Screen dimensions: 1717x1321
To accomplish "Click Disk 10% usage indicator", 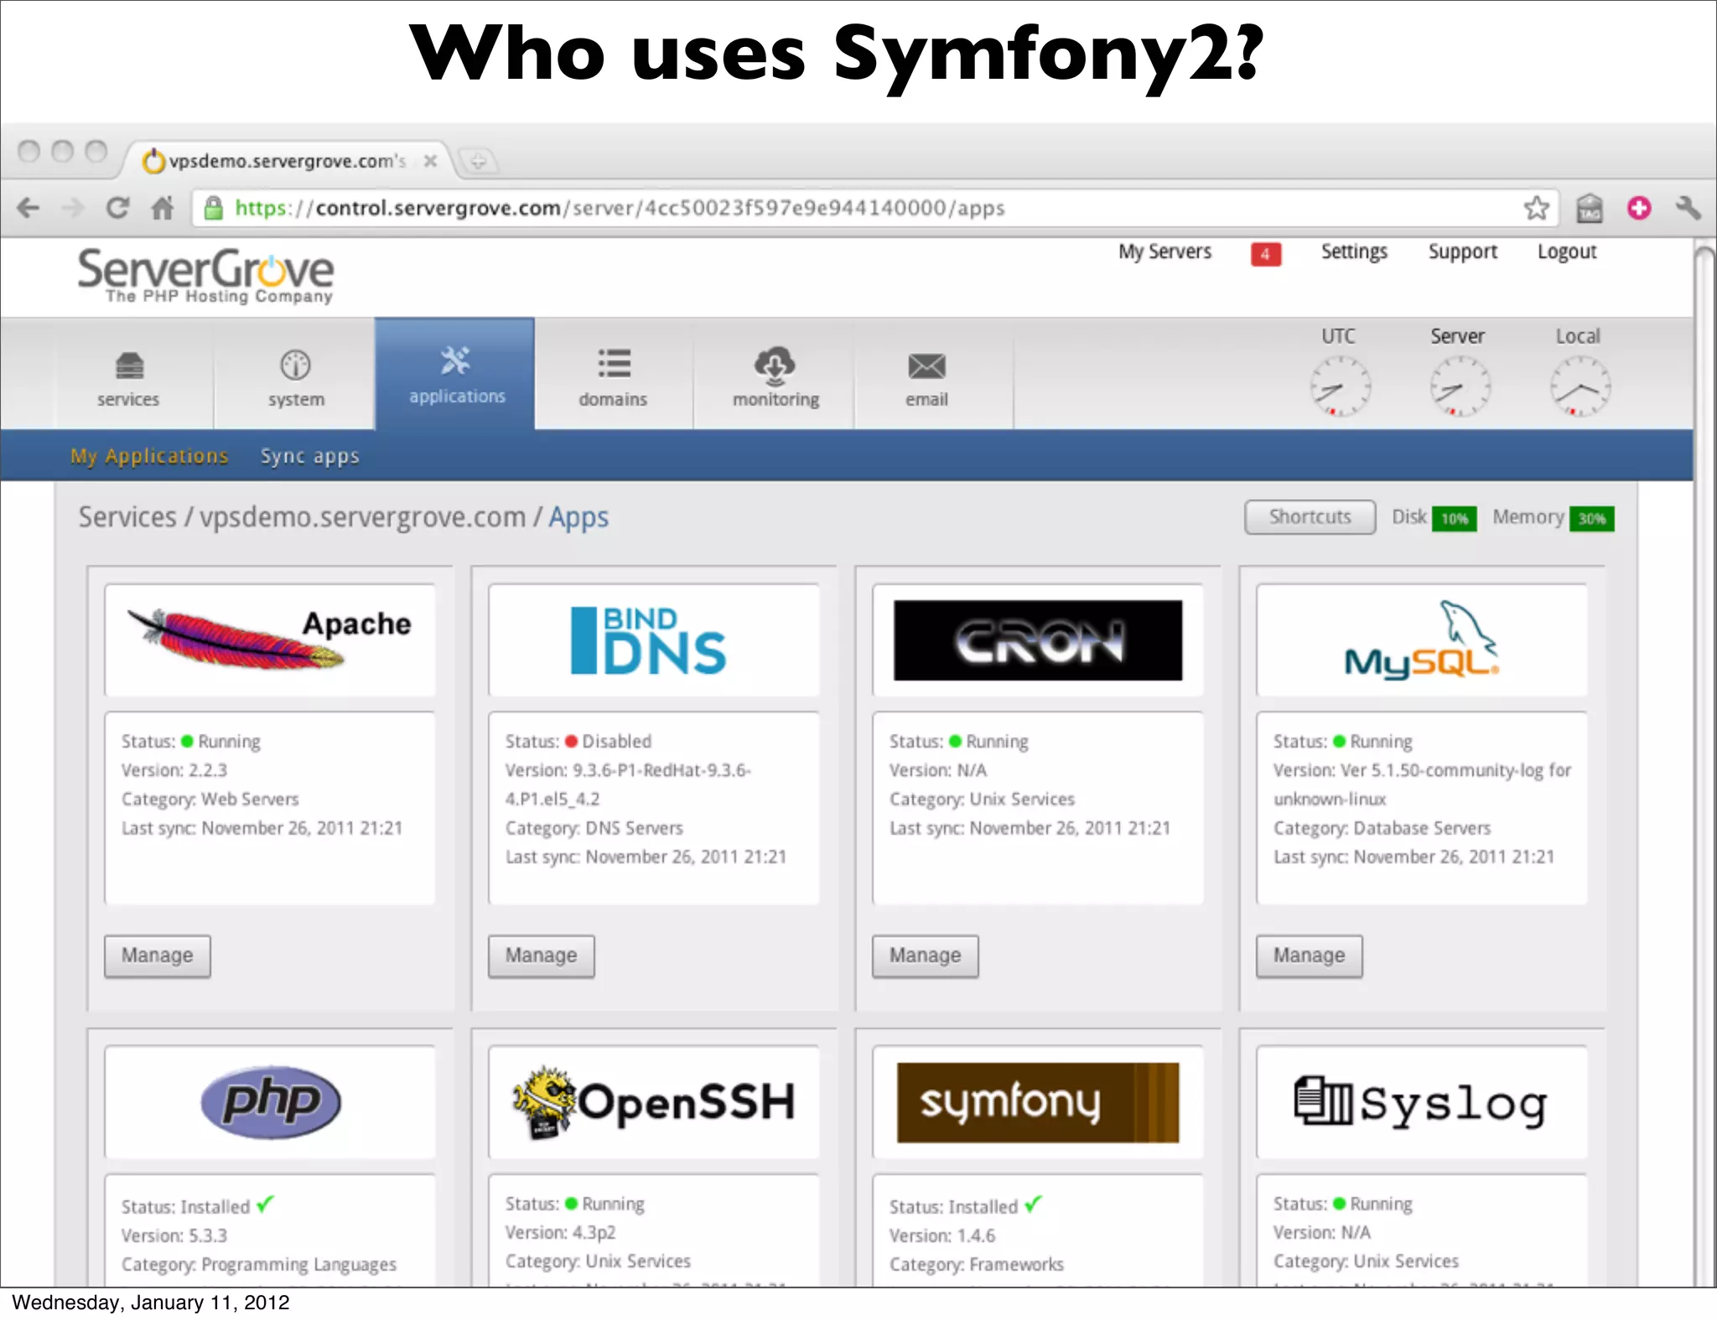I will pos(1434,518).
